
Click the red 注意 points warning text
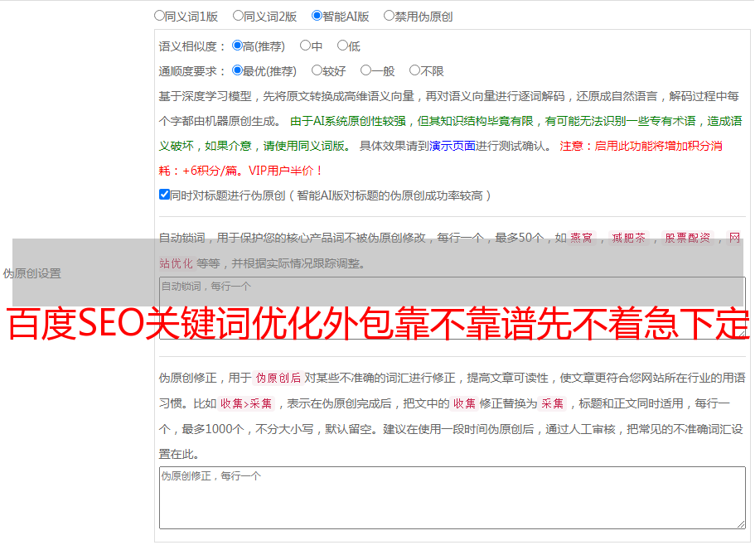tap(440, 158)
